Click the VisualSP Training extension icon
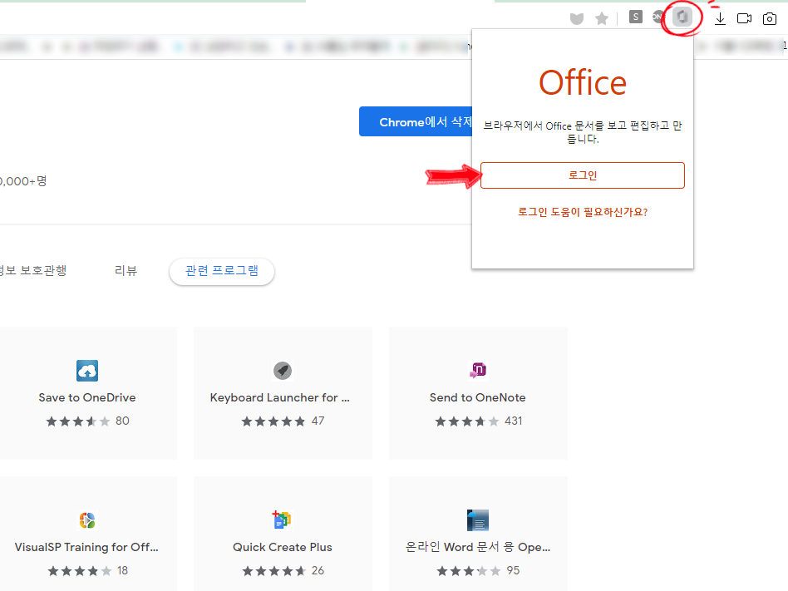 86,520
